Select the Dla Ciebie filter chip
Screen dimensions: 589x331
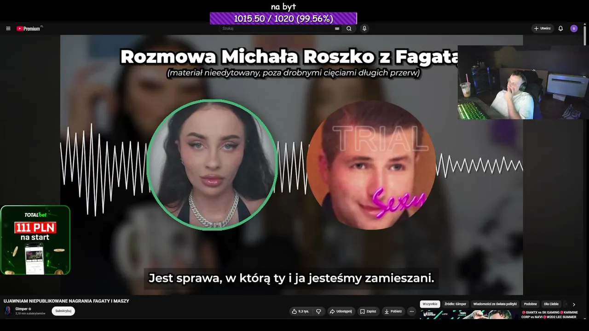[x=551, y=304]
